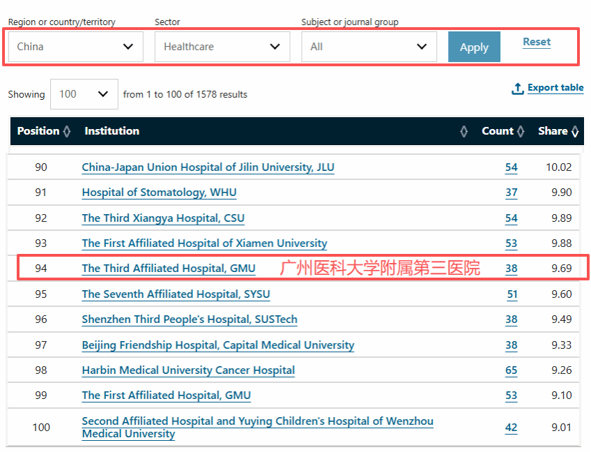
Task: Open Hospital of Stomatology, WHU link
Action: click(x=159, y=193)
